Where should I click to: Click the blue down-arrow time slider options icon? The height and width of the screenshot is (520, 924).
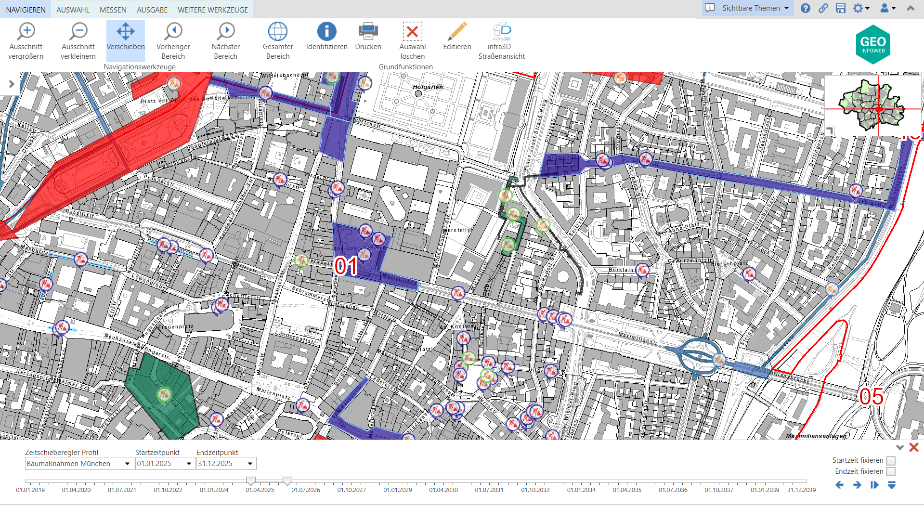[892, 485]
